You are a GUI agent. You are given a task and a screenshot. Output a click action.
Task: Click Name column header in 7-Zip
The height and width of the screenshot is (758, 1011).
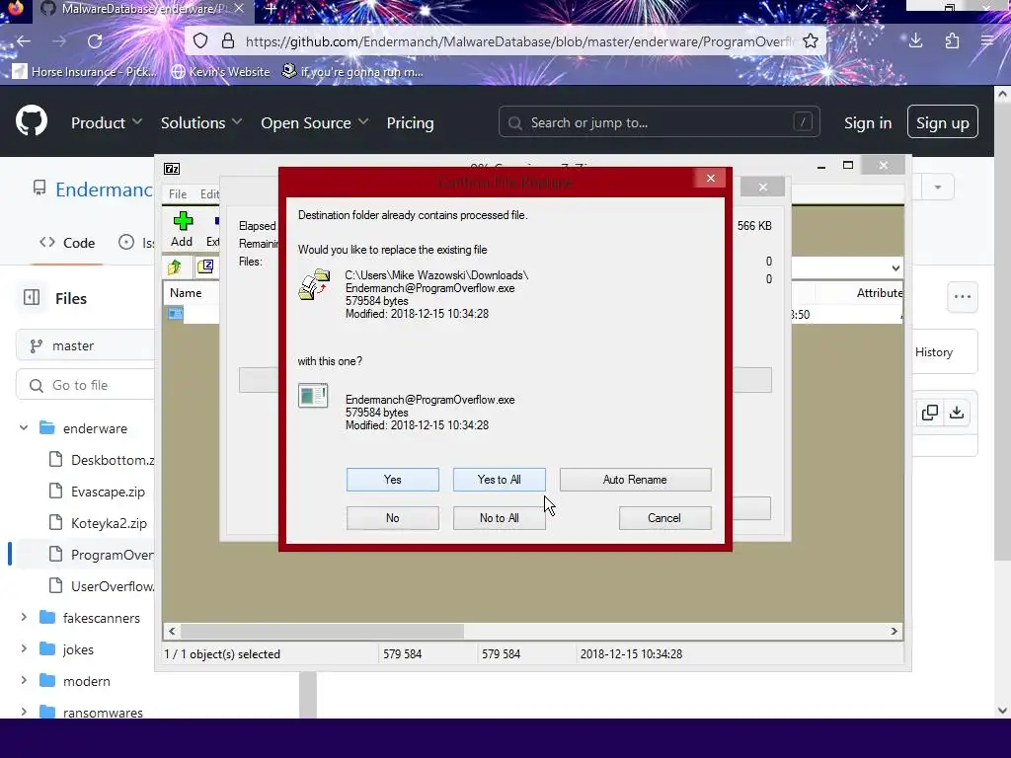186,292
